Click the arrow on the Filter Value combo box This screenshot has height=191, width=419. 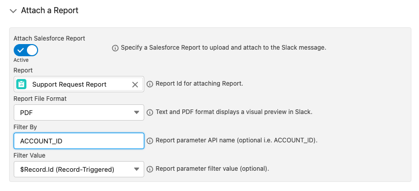coord(137,169)
